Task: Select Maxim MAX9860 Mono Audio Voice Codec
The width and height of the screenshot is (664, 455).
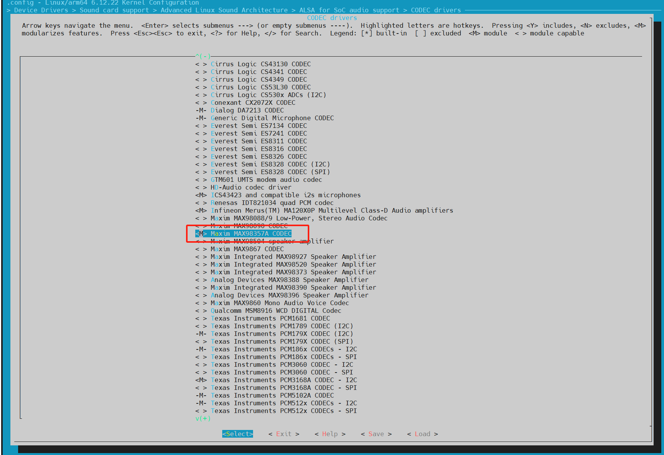Action: click(x=272, y=303)
